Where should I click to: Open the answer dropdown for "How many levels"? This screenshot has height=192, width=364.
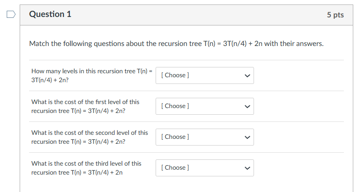click(204, 75)
